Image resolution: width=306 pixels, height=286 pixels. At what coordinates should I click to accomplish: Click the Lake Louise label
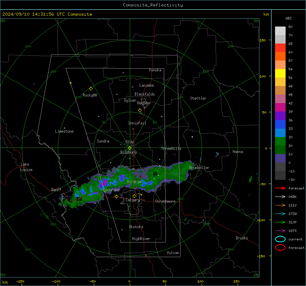[26, 167]
